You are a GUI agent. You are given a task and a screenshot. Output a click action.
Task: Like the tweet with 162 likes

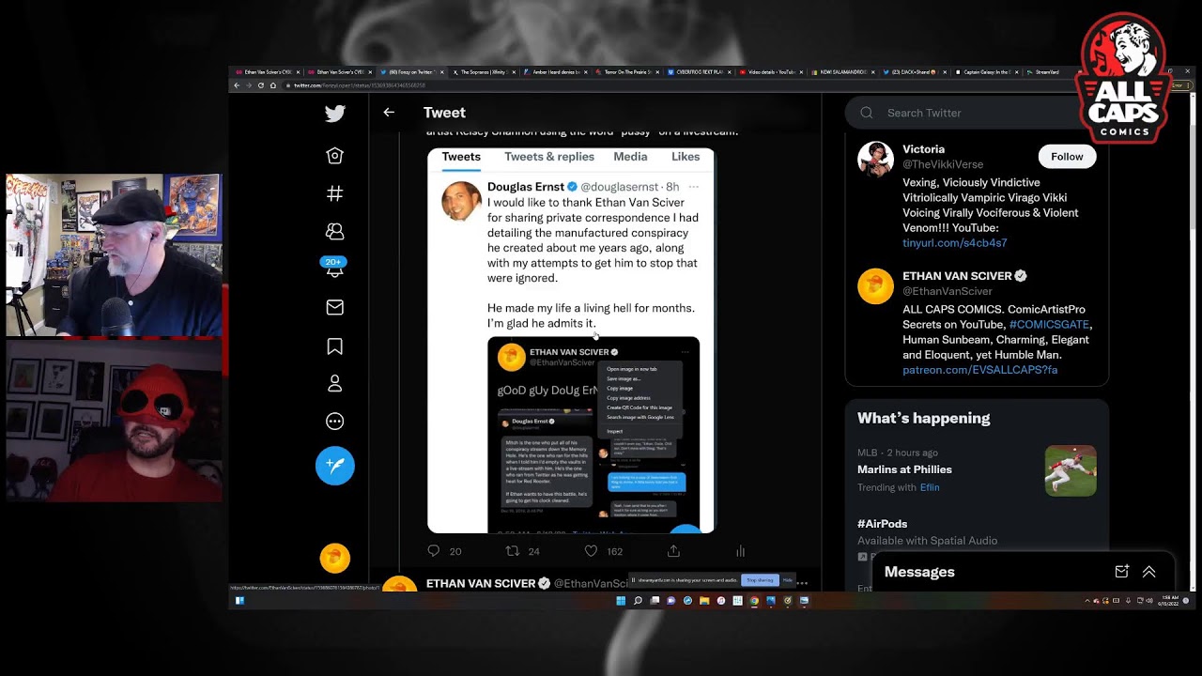pos(591,551)
